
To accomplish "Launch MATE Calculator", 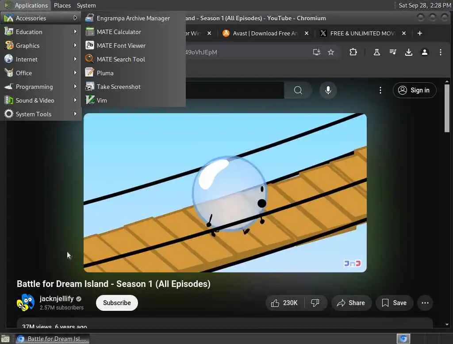I will click(x=134, y=32).
